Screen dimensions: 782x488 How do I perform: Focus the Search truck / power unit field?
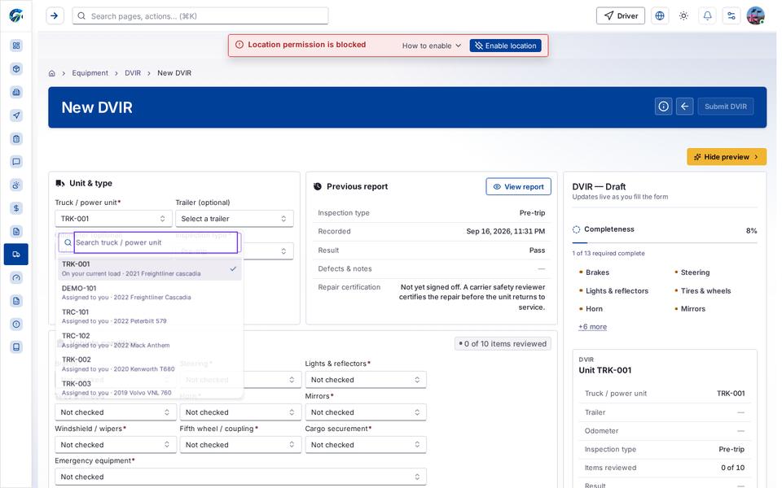(x=156, y=242)
